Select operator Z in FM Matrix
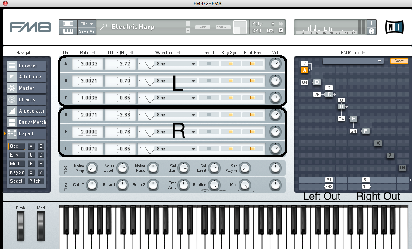Image resolution: width=412 pixels, height=249 pixels. tap(390, 155)
